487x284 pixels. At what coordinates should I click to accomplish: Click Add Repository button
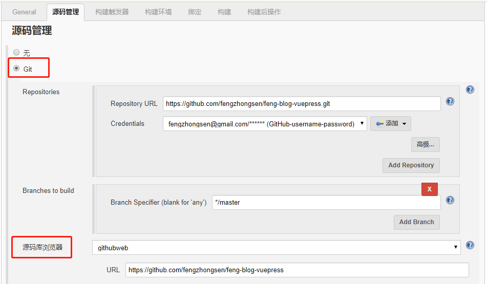click(x=411, y=165)
